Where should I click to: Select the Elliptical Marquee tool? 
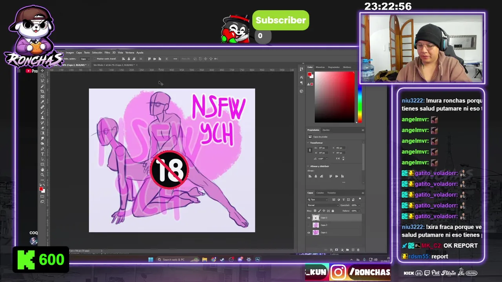[42, 76]
